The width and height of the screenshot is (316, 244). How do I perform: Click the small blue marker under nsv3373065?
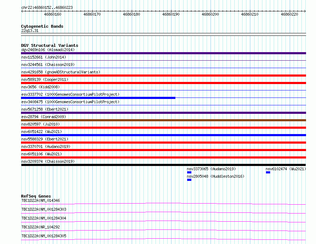tap(189, 172)
